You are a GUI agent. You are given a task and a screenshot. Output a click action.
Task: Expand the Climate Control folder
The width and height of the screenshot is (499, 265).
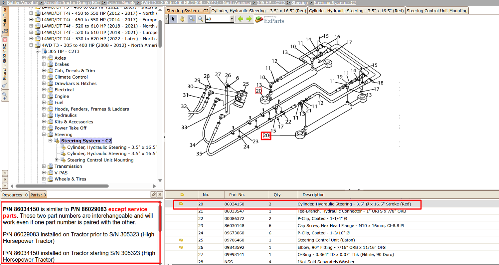click(x=44, y=77)
